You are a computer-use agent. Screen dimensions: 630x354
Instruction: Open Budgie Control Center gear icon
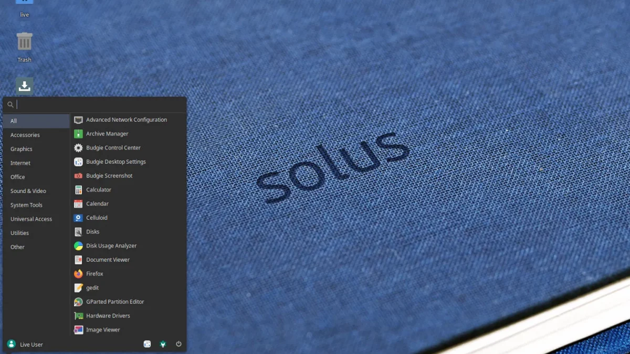tap(78, 148)
